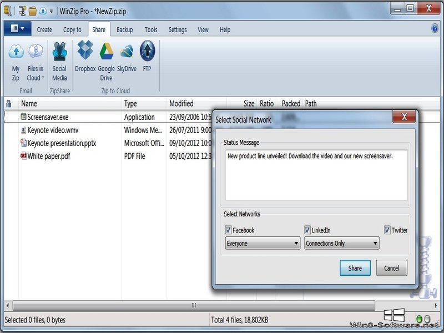Open the FTP upload tool
Image resolution: width=444 pixels, height=333 pixels.
click(x=147, y=56)
